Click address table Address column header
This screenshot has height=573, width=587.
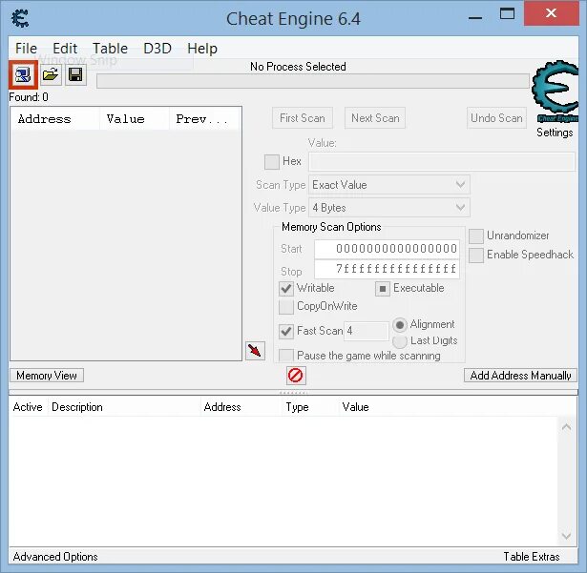241,407
